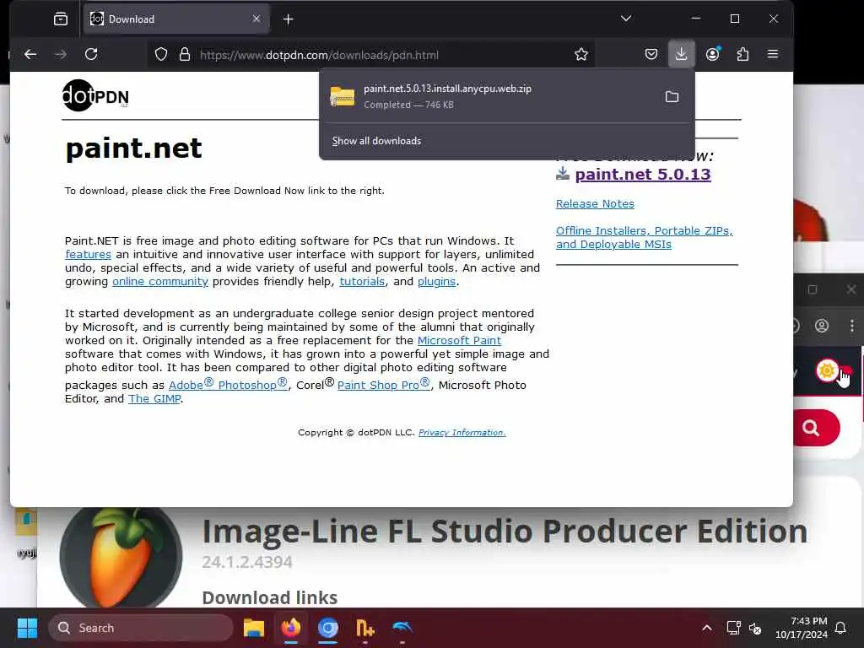Save the page to Pocket icon
Screen dimensions: 864x648
pos(651,54)
